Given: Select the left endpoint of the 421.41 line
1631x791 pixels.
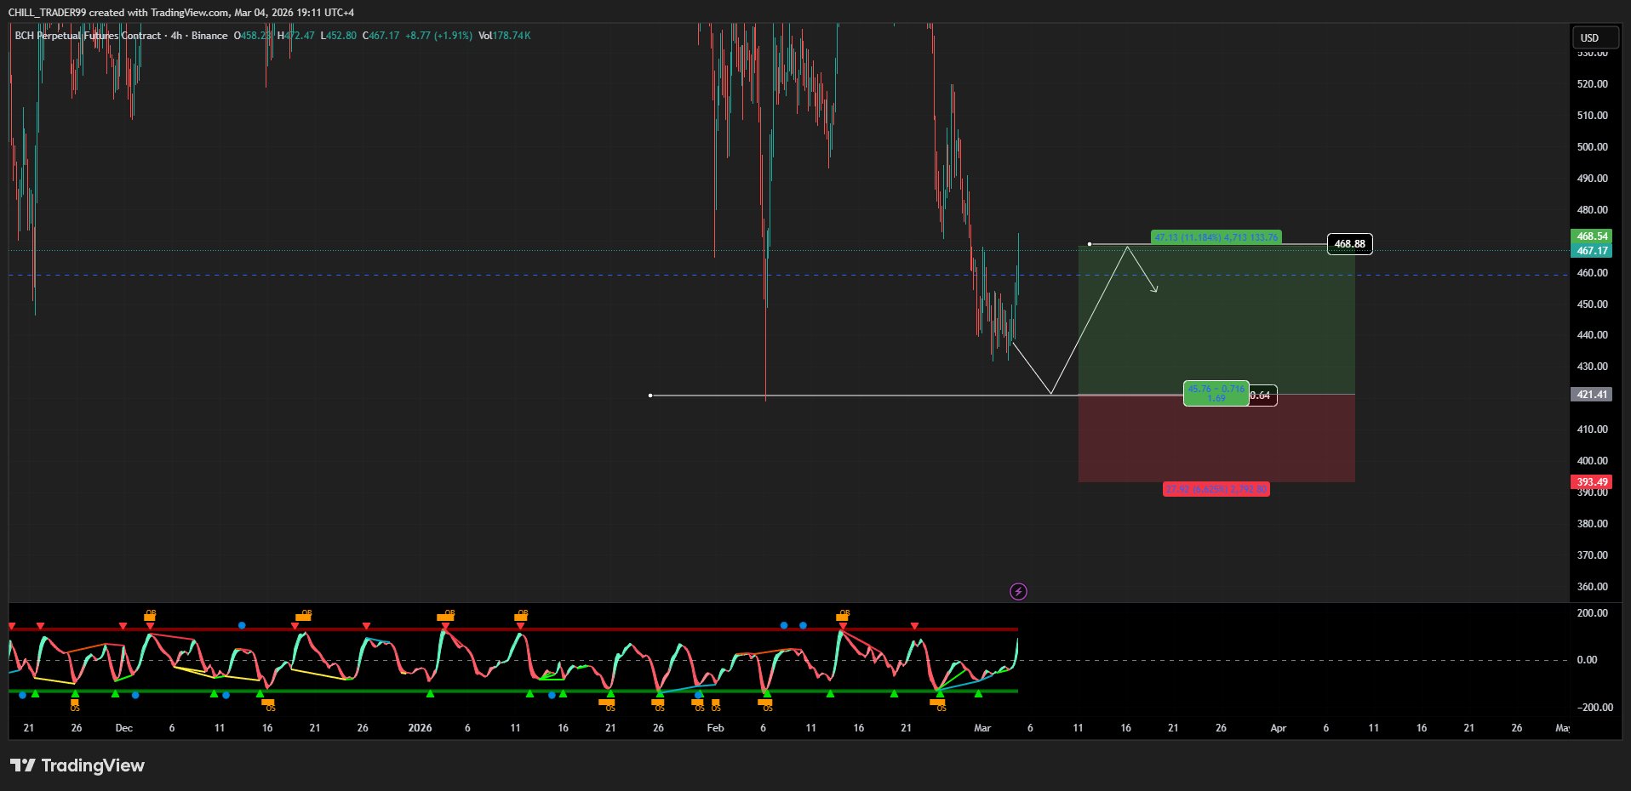Looking at the screenshot, I should tap(650, 395).
